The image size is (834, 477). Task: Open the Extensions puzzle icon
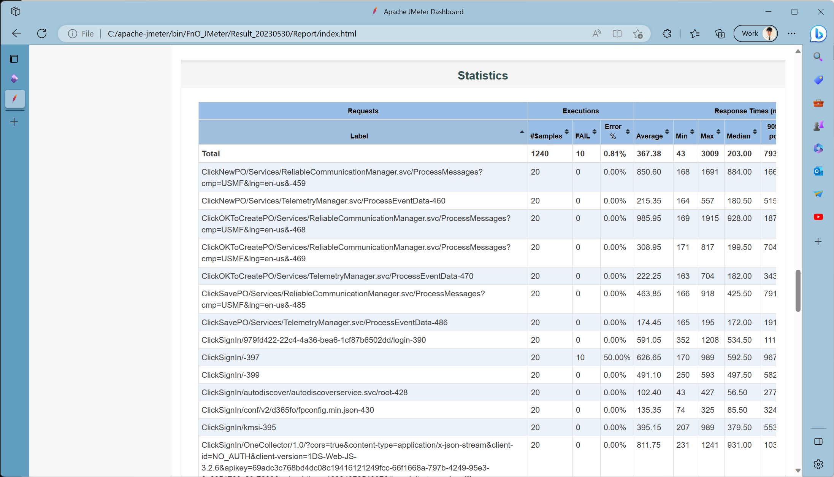tap(667, 33)
